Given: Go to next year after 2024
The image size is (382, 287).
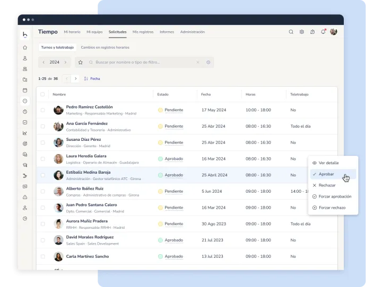Looking at the screenshot, I should point(65,62).
